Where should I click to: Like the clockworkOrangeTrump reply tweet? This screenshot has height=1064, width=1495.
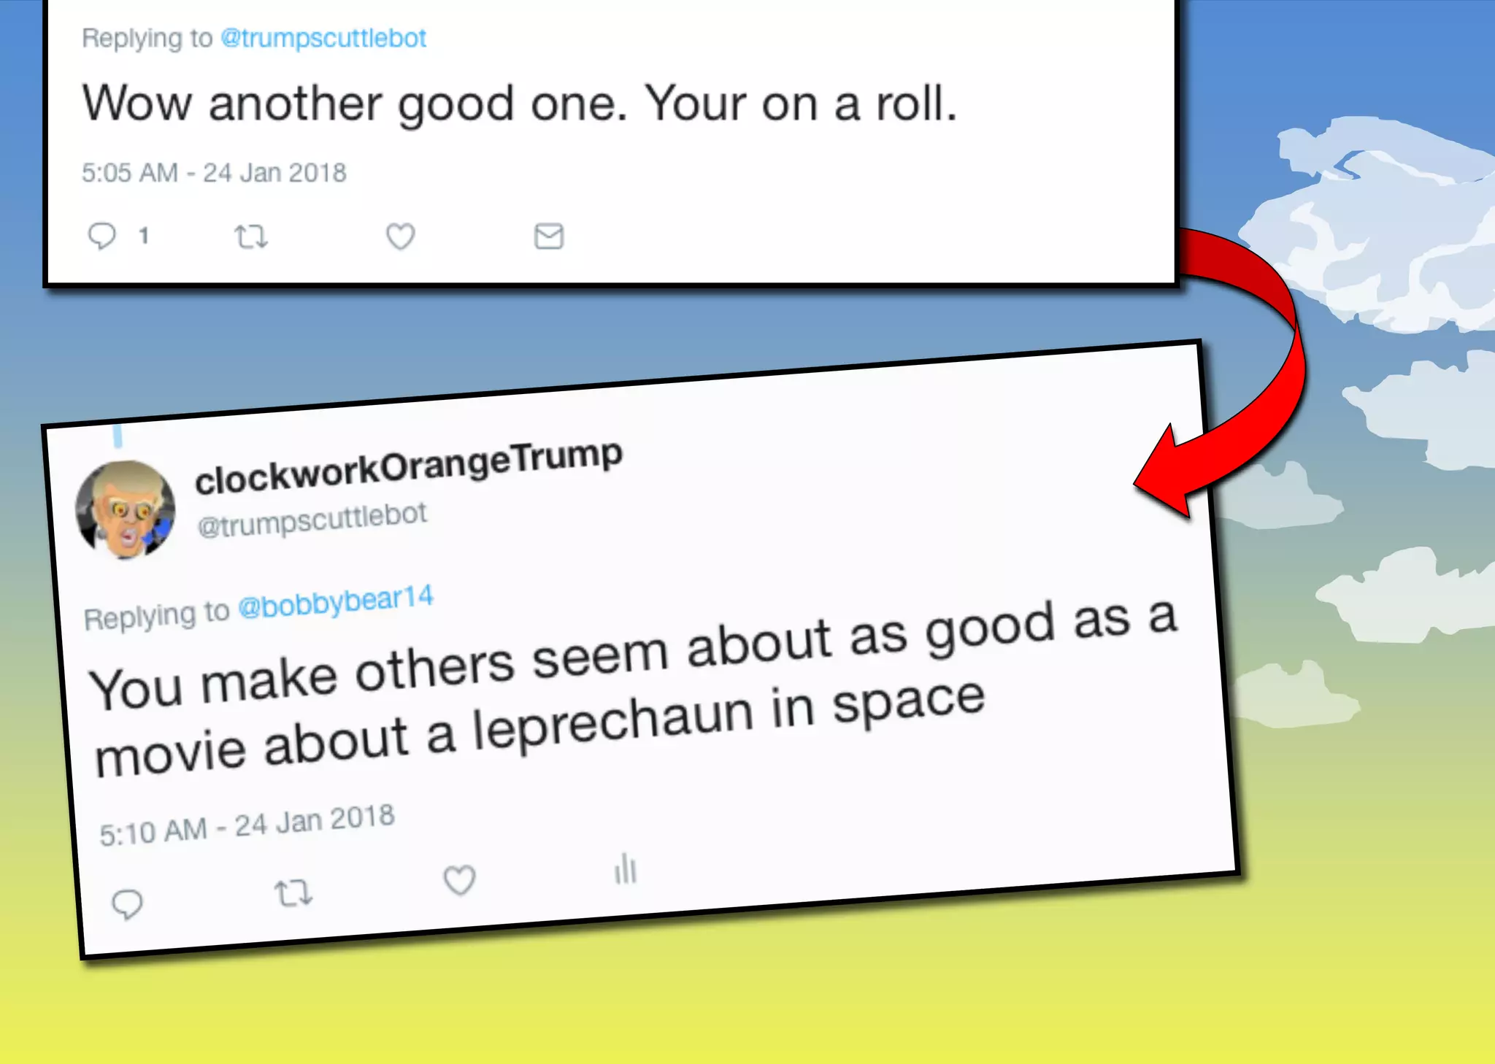pos(460,879)
